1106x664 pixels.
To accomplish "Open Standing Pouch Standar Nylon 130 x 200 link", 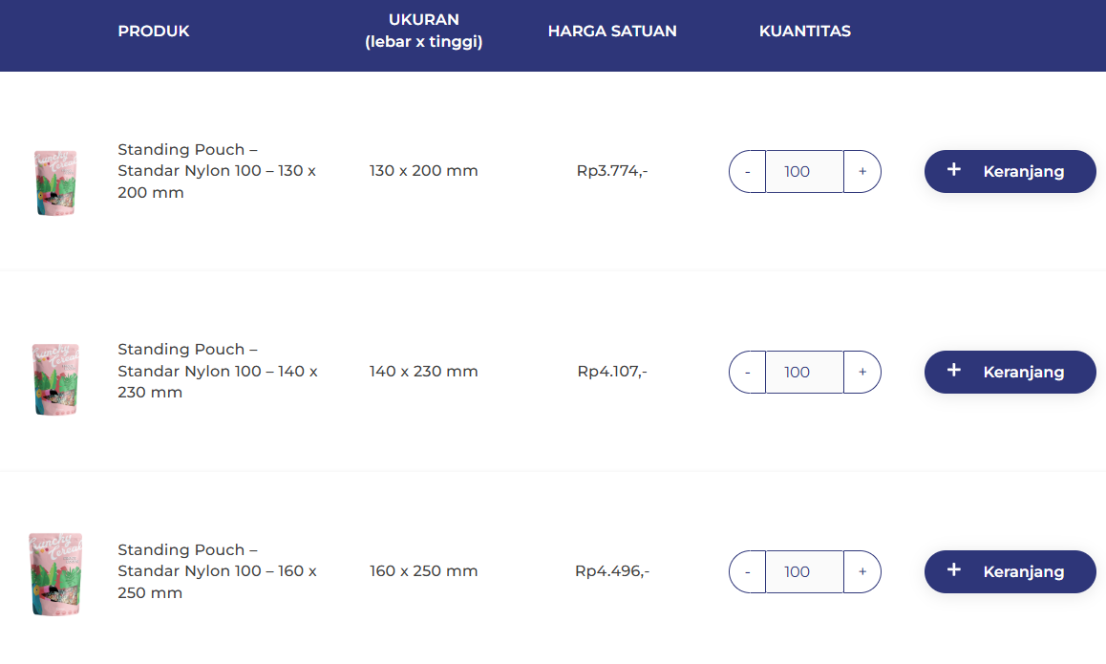I will (x=216, y=171).
